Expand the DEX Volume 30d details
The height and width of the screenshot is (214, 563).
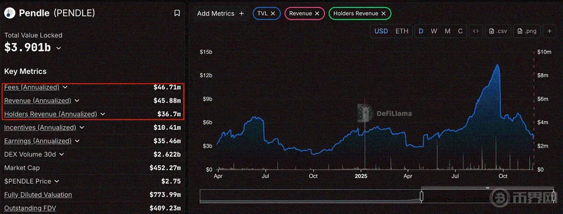click(x=62, y=154)
